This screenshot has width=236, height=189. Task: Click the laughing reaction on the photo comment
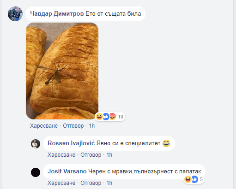tap(99, 117)
